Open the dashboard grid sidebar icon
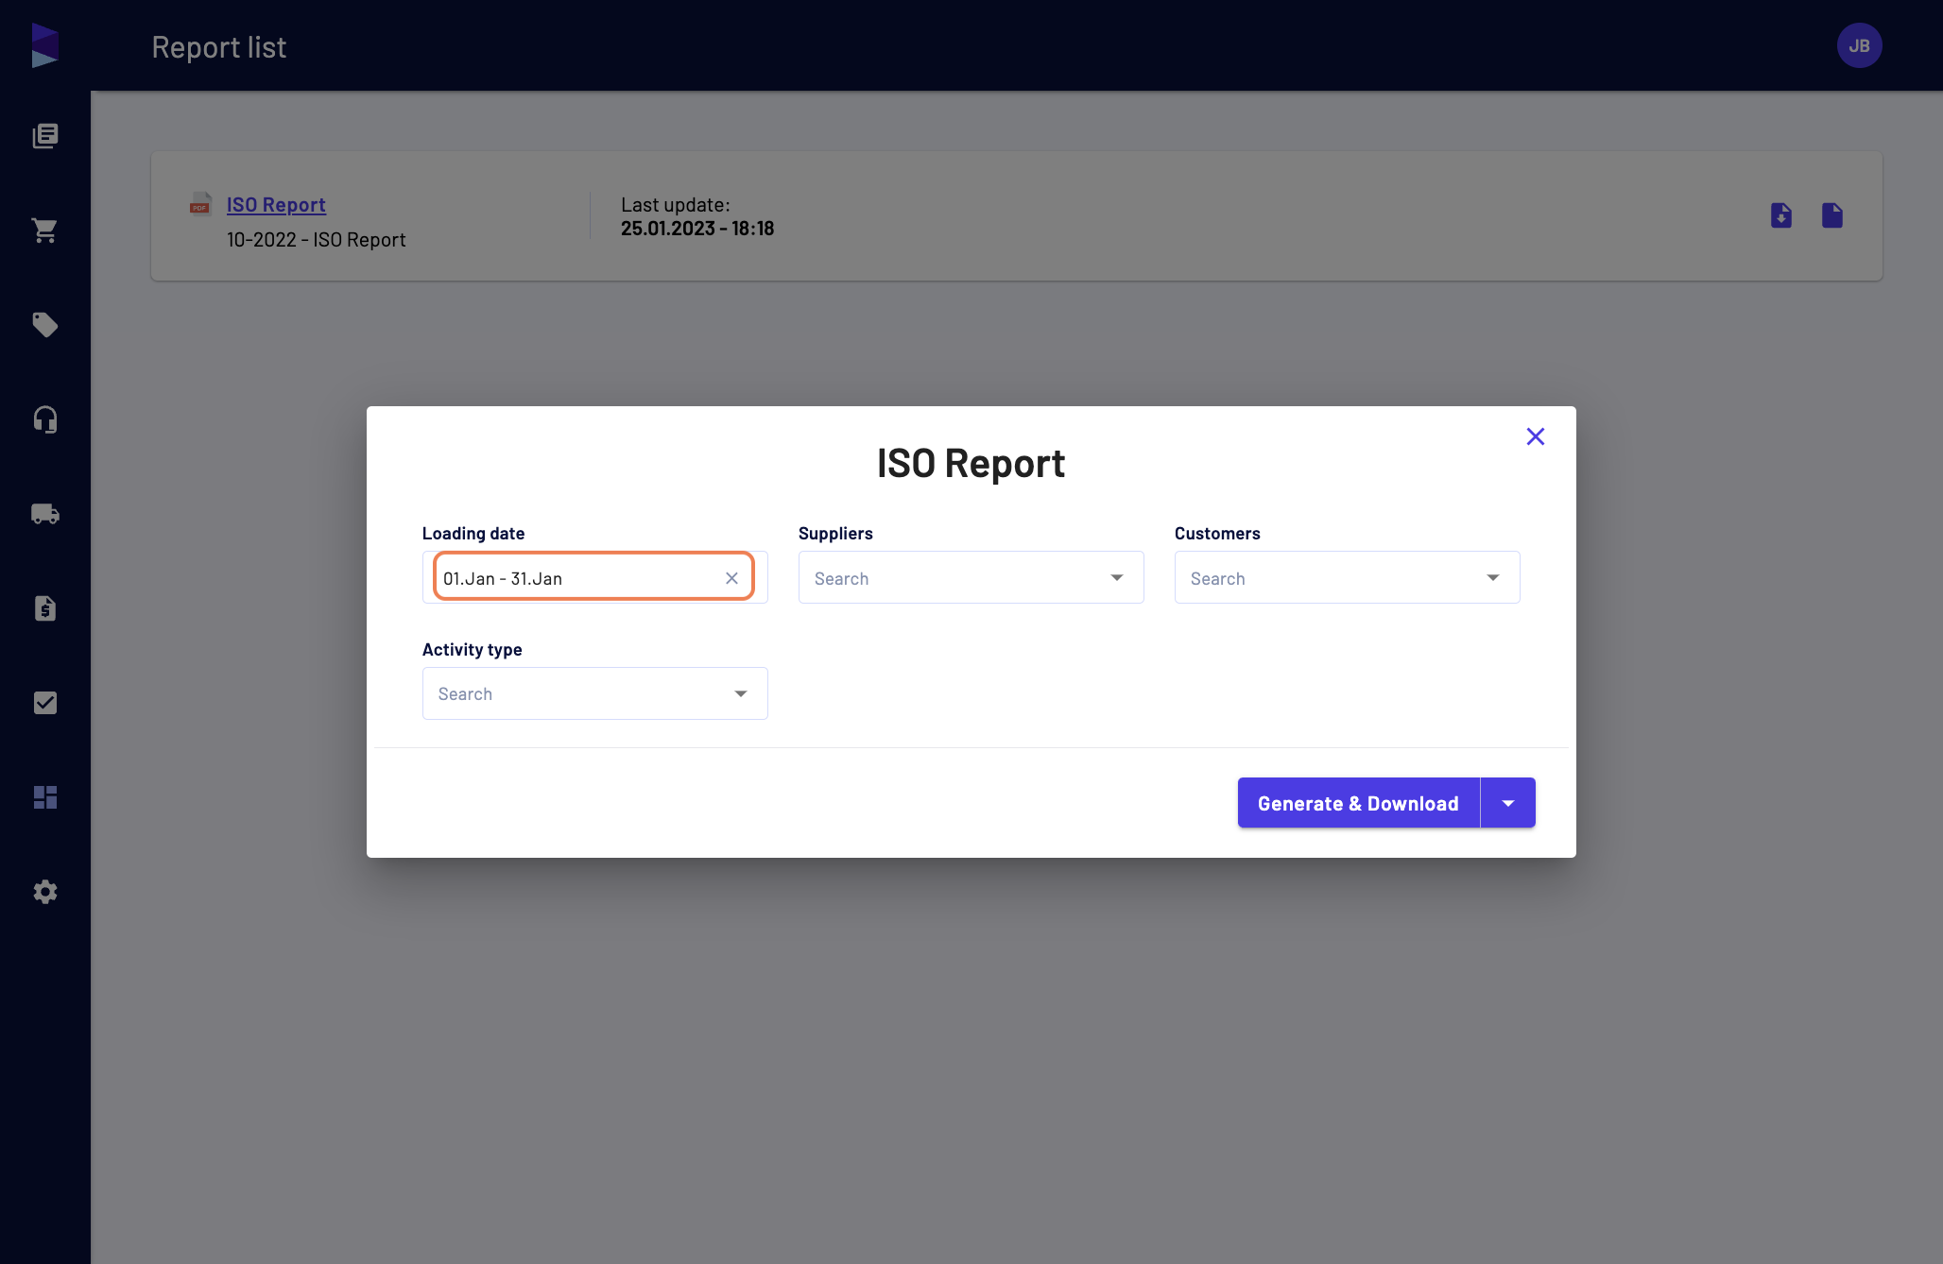Screen dimensions: 1943x1264 click(45, 797)
